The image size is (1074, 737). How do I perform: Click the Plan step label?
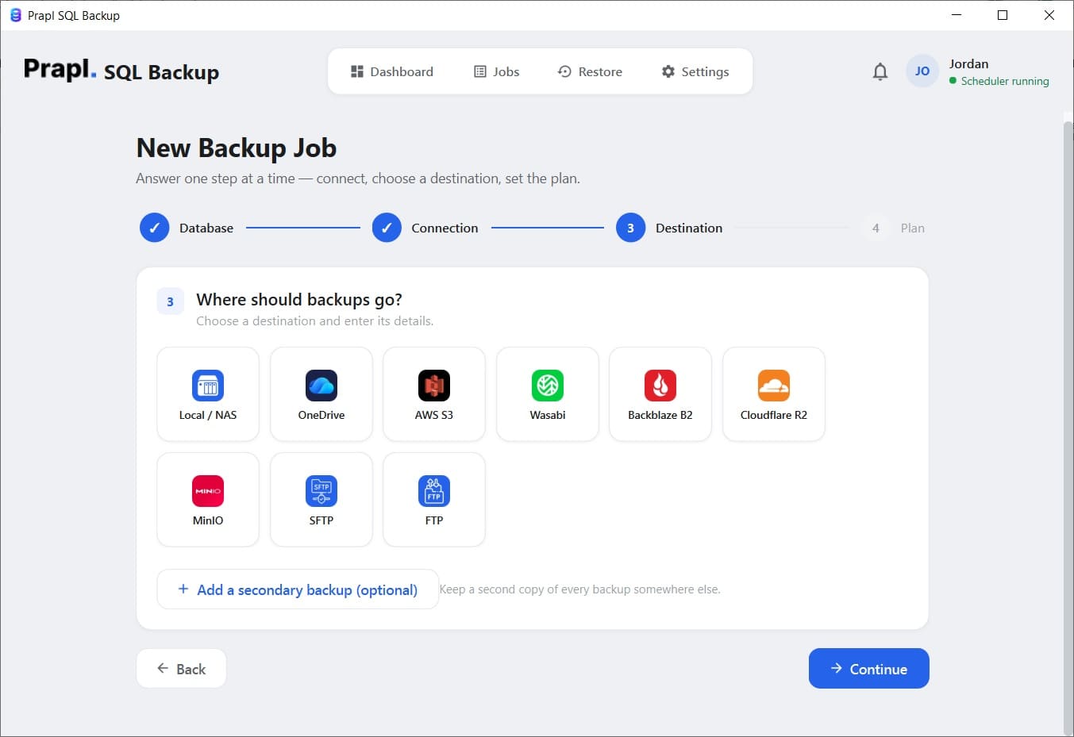pyautogui.click(x=913, y=228)
